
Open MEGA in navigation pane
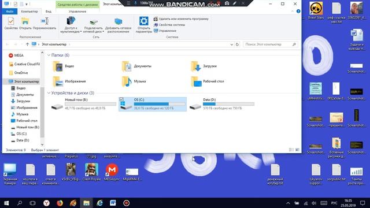(x=16, y=55)
